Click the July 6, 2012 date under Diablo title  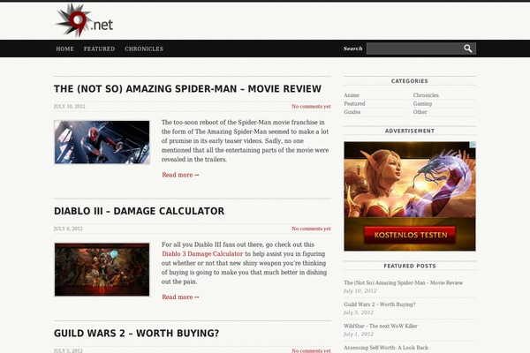click(x=68, y=229)
